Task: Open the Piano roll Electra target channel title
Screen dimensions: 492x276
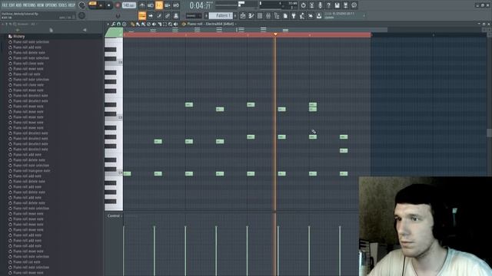Action: 211,24
